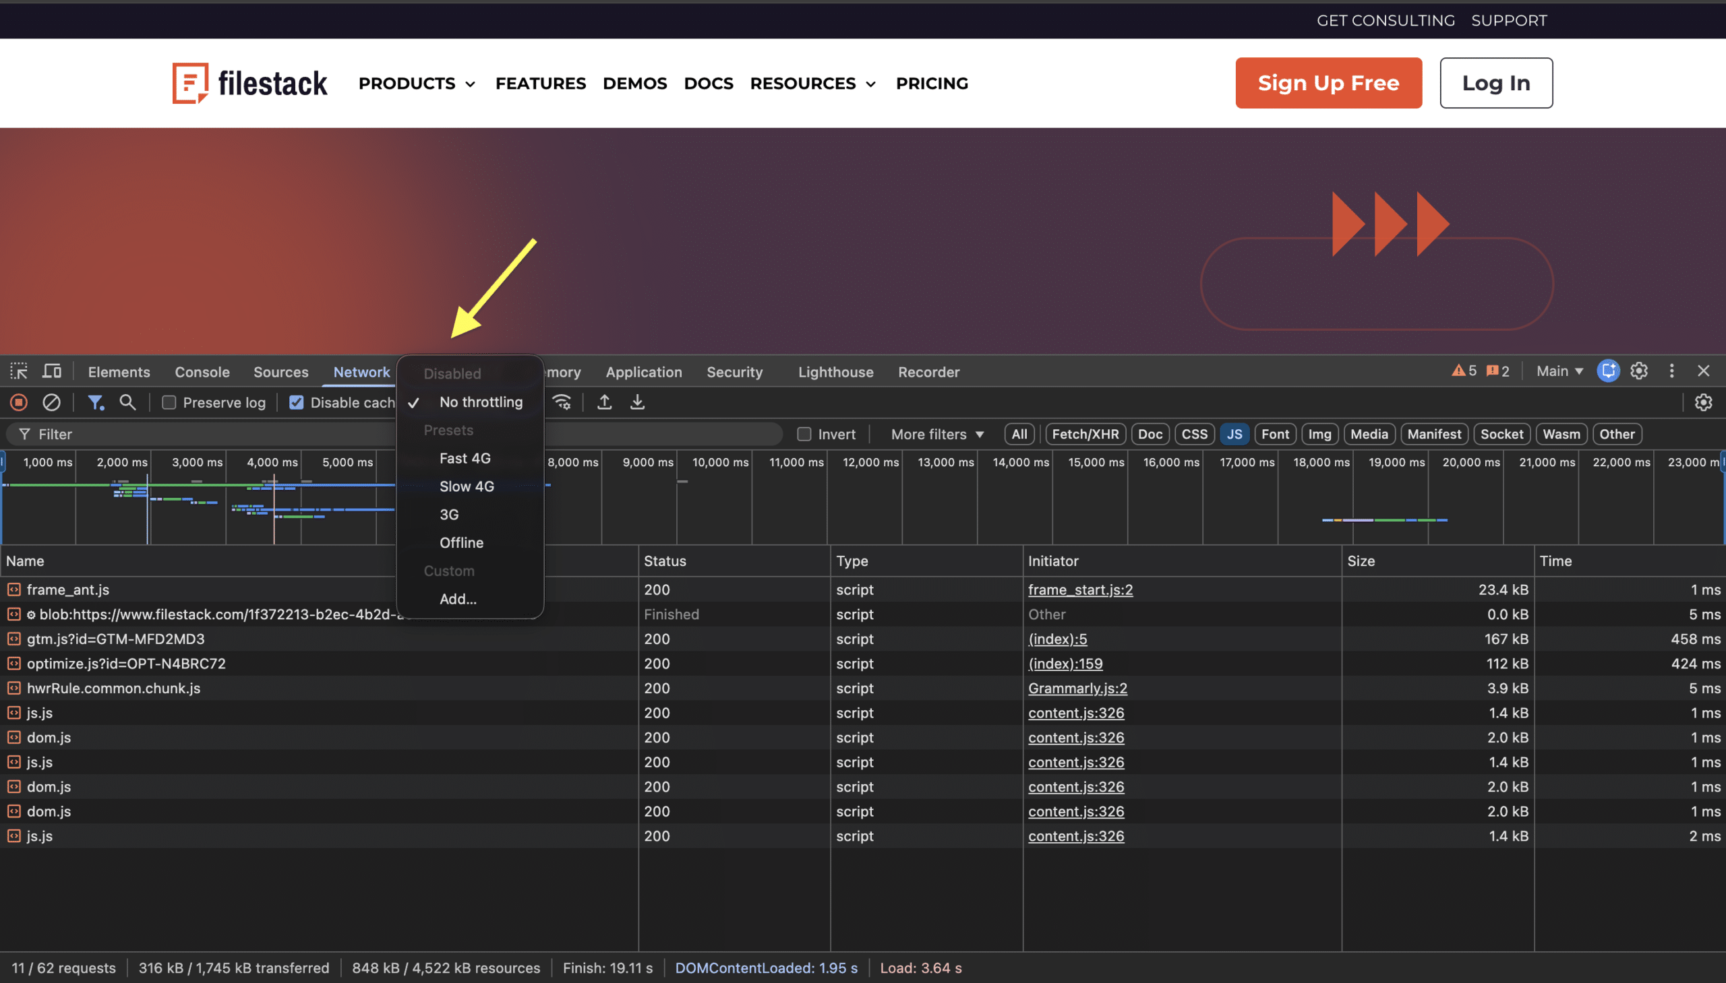Choose No throttling option
1726x983 pixels.
tap(469, 402)
